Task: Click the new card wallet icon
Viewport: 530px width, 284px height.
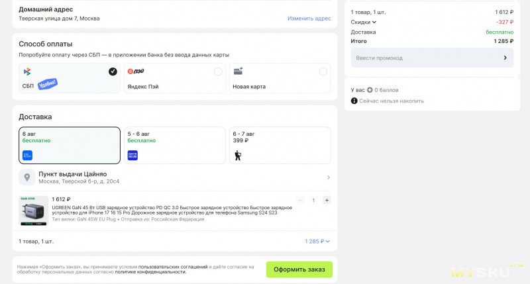Action: click(238, 71)
